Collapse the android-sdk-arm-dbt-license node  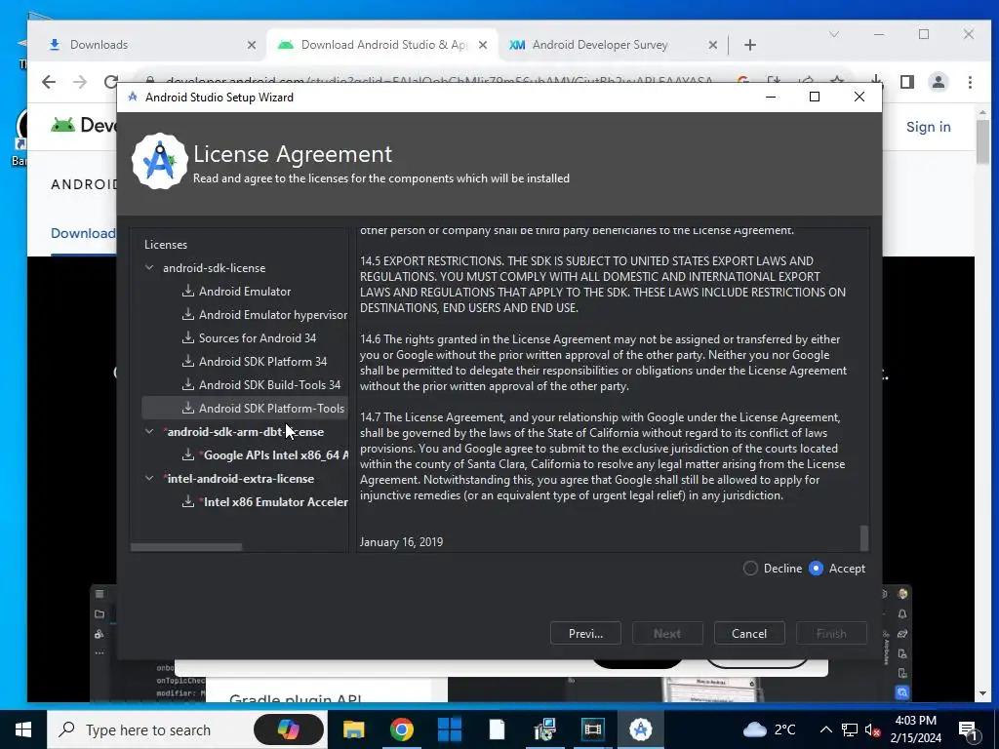pos(149,431)
